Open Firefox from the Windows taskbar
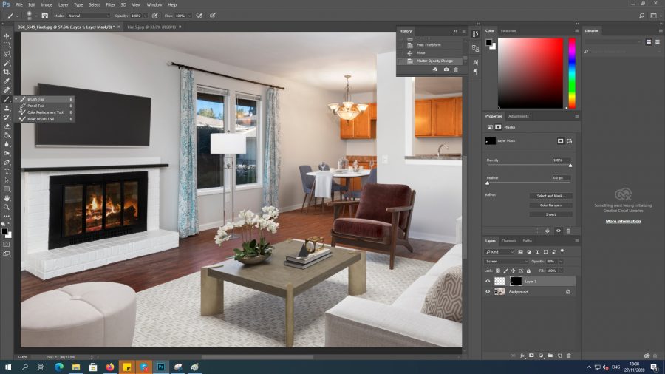The width and height of the screenshot is (665, 374). point(110,367)
